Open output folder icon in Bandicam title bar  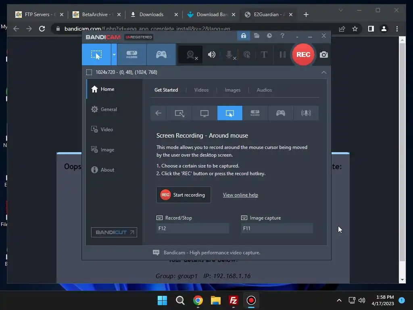tap(257, 36)
